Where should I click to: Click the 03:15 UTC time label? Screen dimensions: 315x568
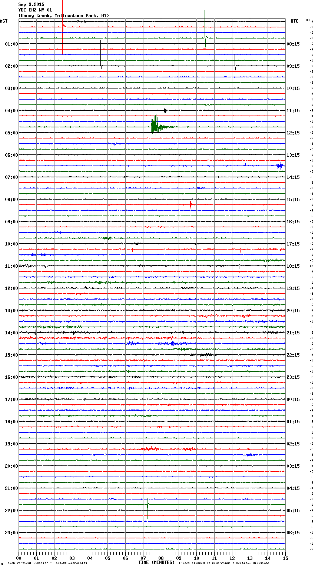pos(293,466)
